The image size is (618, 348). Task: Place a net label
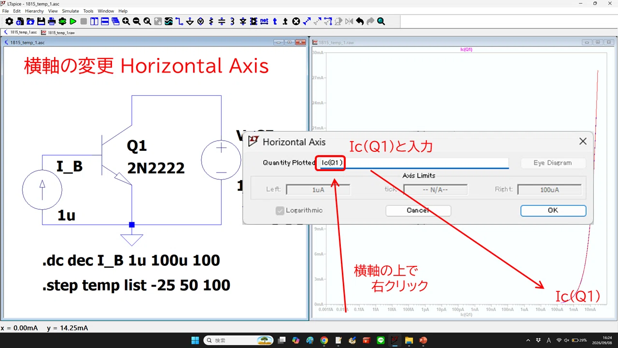[x=264, y=21]
